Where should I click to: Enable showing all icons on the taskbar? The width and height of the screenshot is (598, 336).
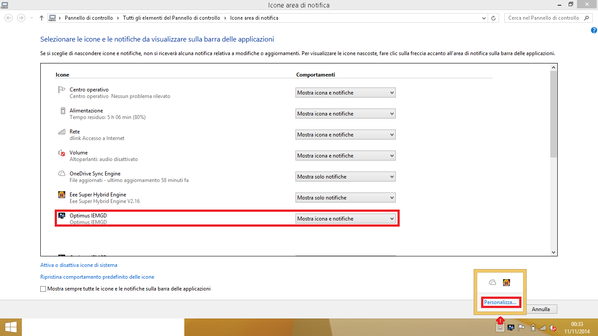coord(43,289)
